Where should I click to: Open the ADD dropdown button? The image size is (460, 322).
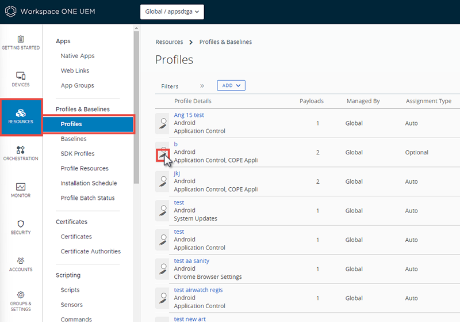(x=231, y=85)
